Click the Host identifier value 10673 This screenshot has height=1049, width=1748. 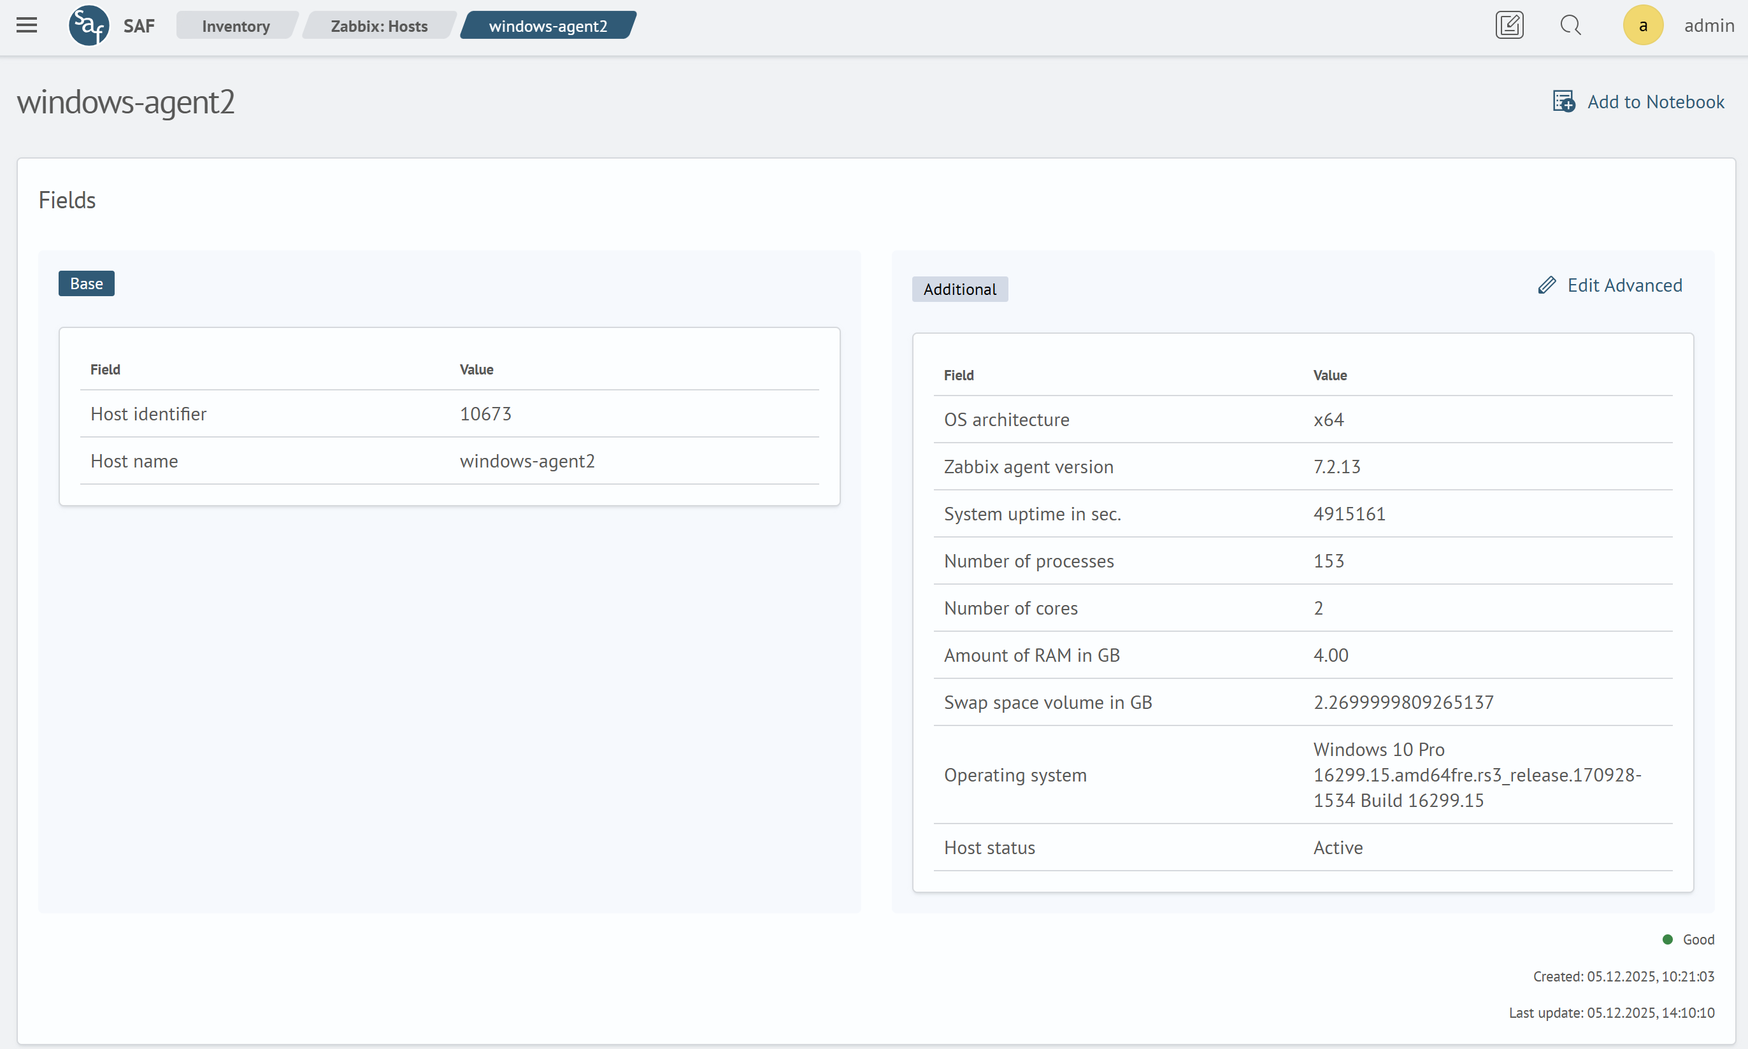[x=485, y=413]
